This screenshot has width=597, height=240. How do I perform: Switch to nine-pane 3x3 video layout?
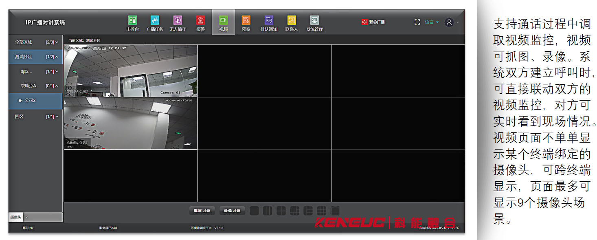[322, 211]
